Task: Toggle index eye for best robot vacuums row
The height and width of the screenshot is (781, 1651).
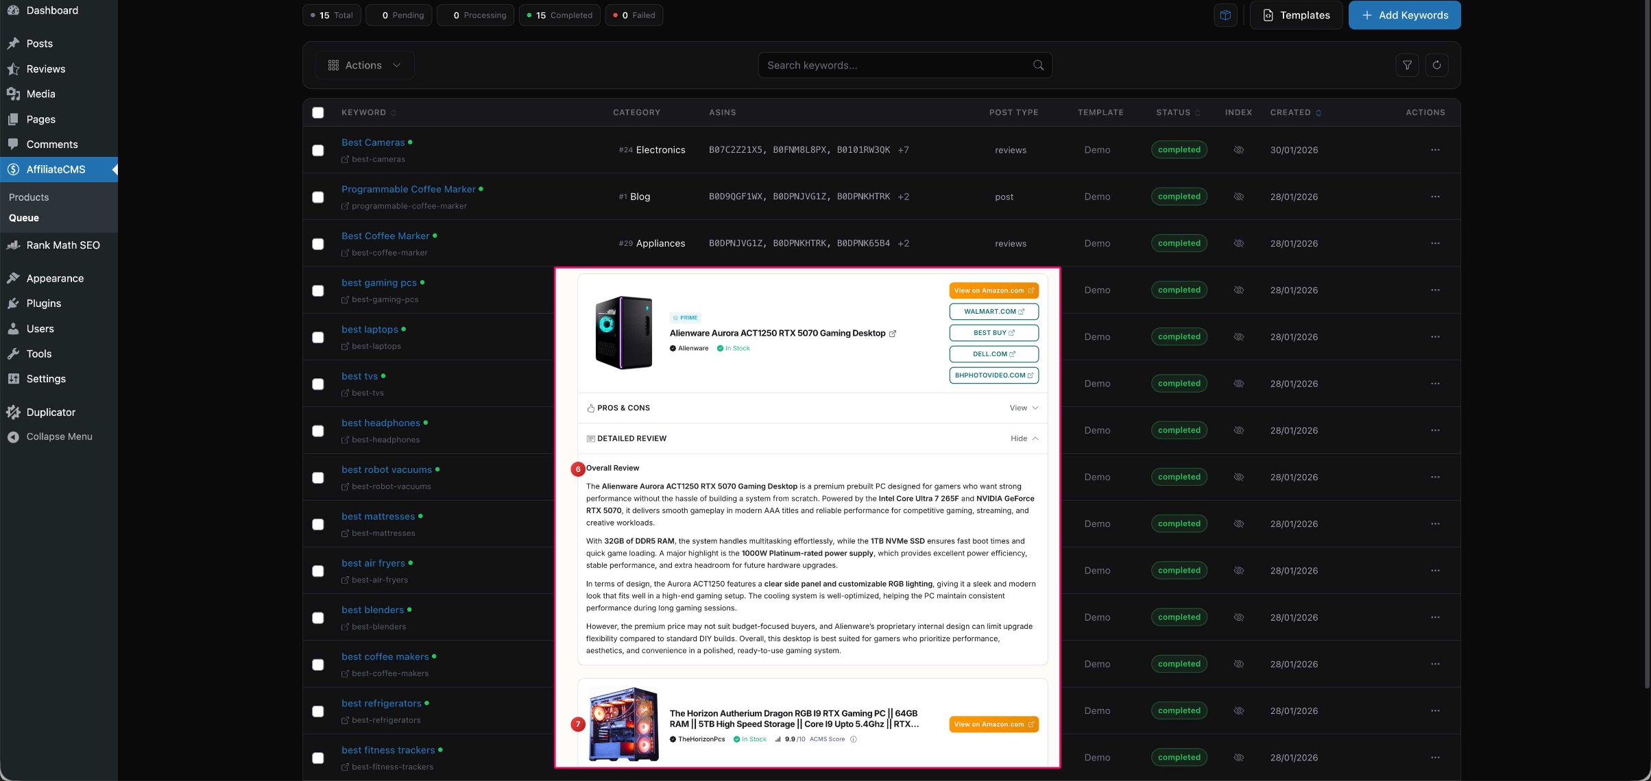Action: (1238, 477)
